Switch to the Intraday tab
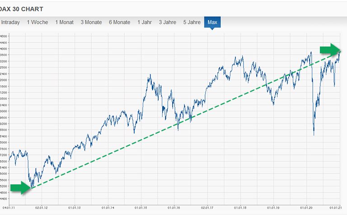The image size is (347, 216). pos(10,22)
